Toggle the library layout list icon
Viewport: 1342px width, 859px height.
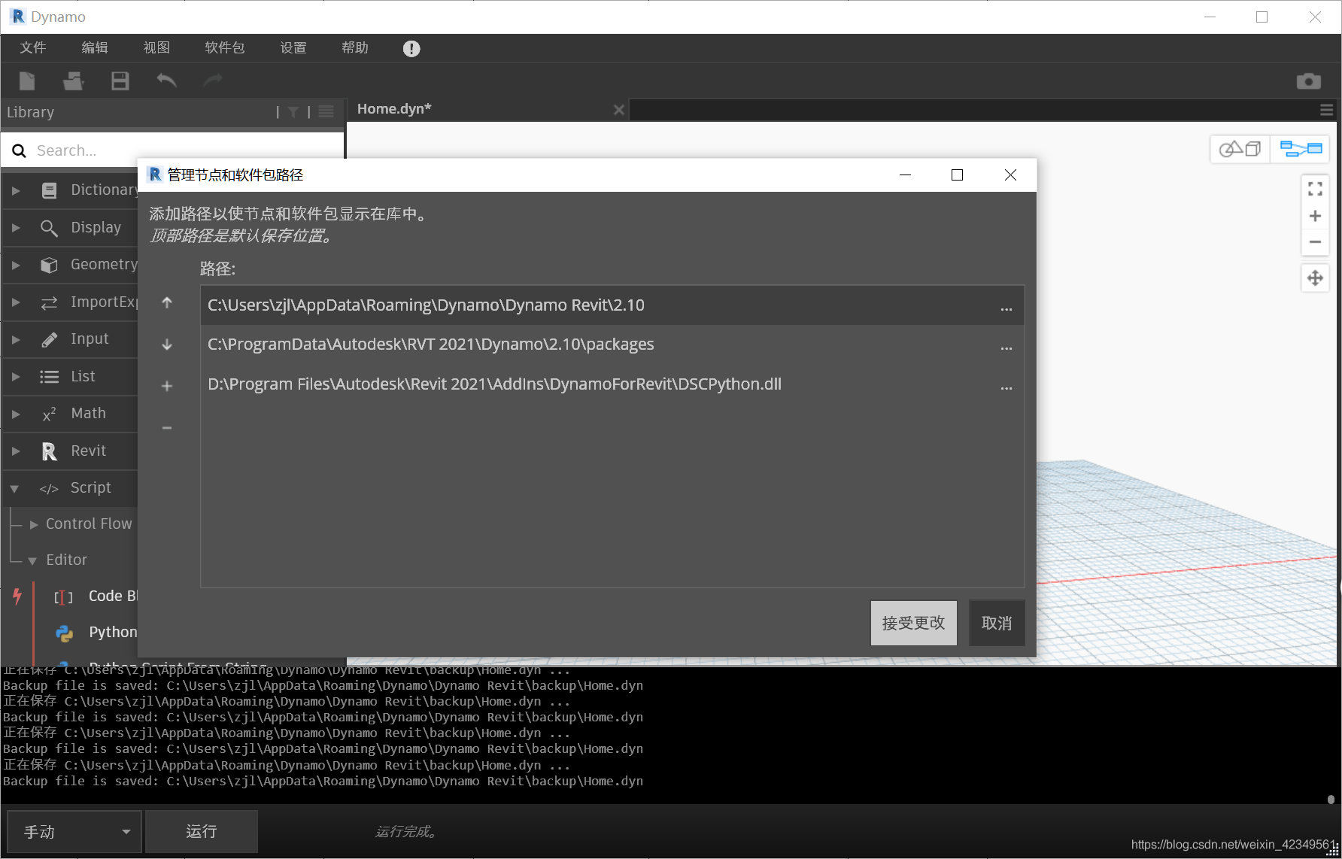(x=326, y=112)
